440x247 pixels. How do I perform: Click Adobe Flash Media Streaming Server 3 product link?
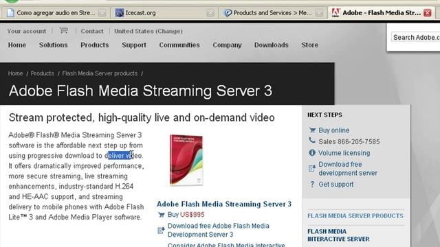[x=224, y=204]
